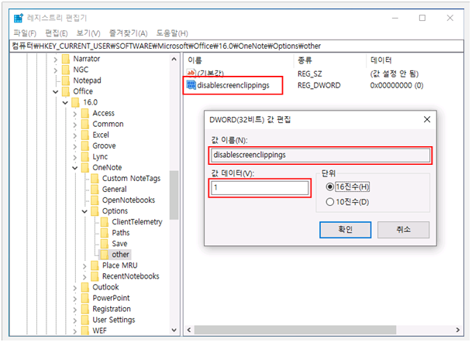Select the Narrator folder icon
This screenshot has height=342, width=472.
coord(66,59)
